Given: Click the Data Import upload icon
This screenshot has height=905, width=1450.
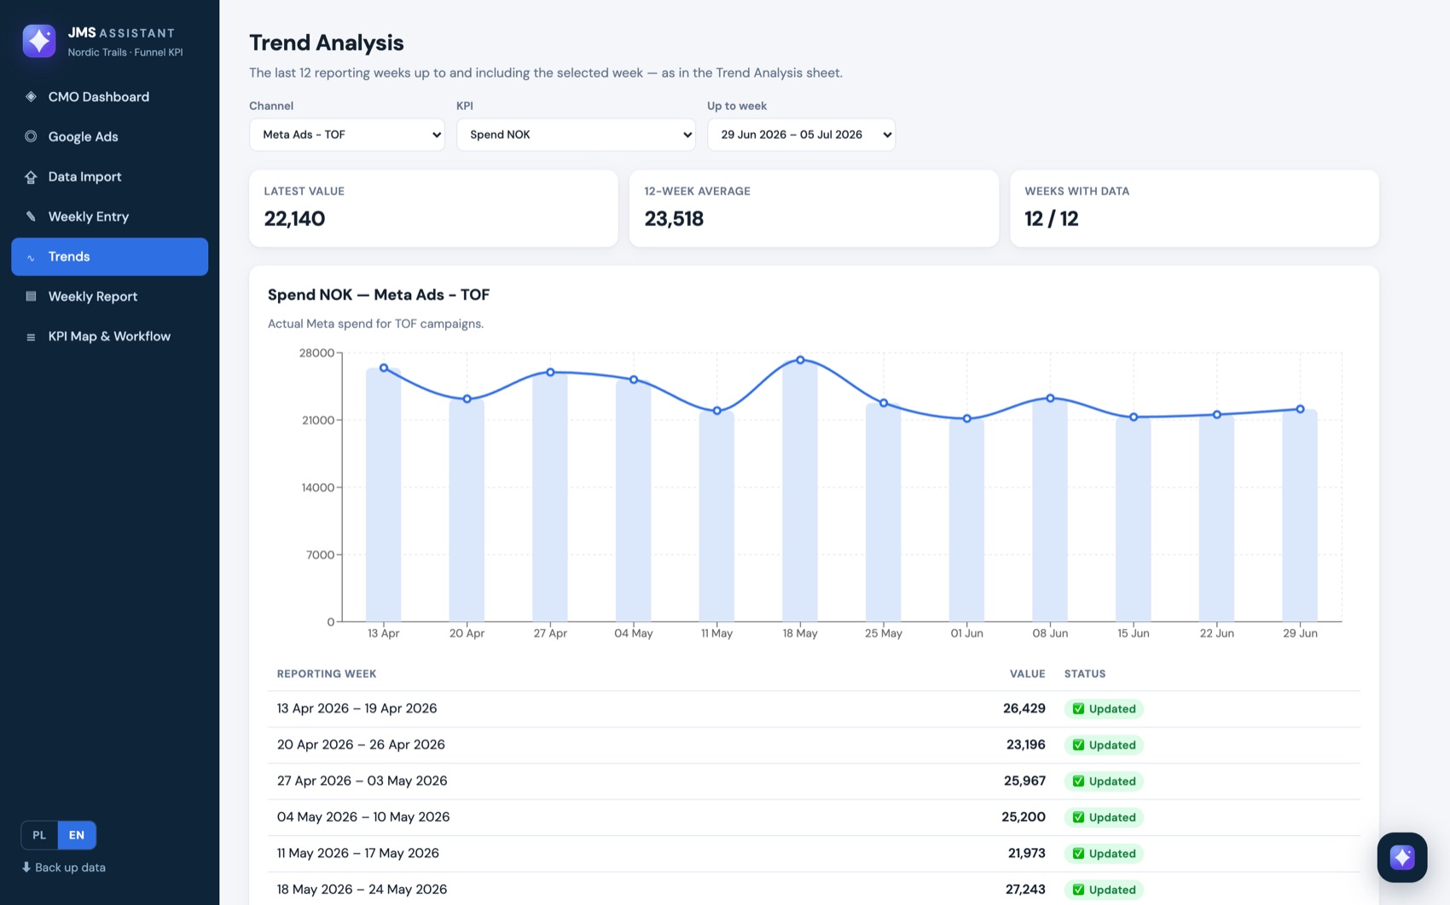Looking at the screenshot, I should [31, 176].
